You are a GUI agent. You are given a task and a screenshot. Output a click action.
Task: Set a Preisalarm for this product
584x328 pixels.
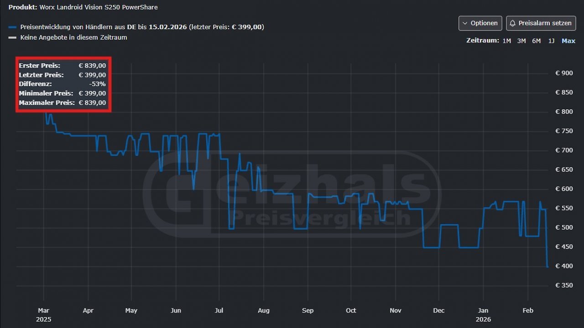[541, 23]
